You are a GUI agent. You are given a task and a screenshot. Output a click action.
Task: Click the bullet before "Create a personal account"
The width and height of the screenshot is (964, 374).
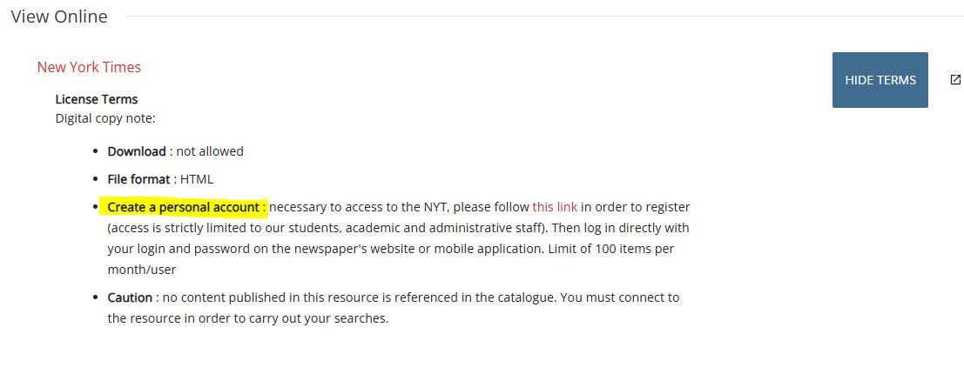96,207
